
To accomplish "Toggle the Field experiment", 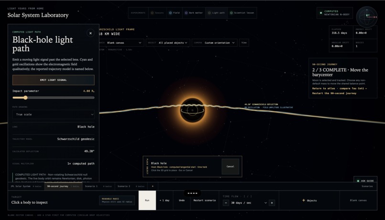I will pos(174,13).
